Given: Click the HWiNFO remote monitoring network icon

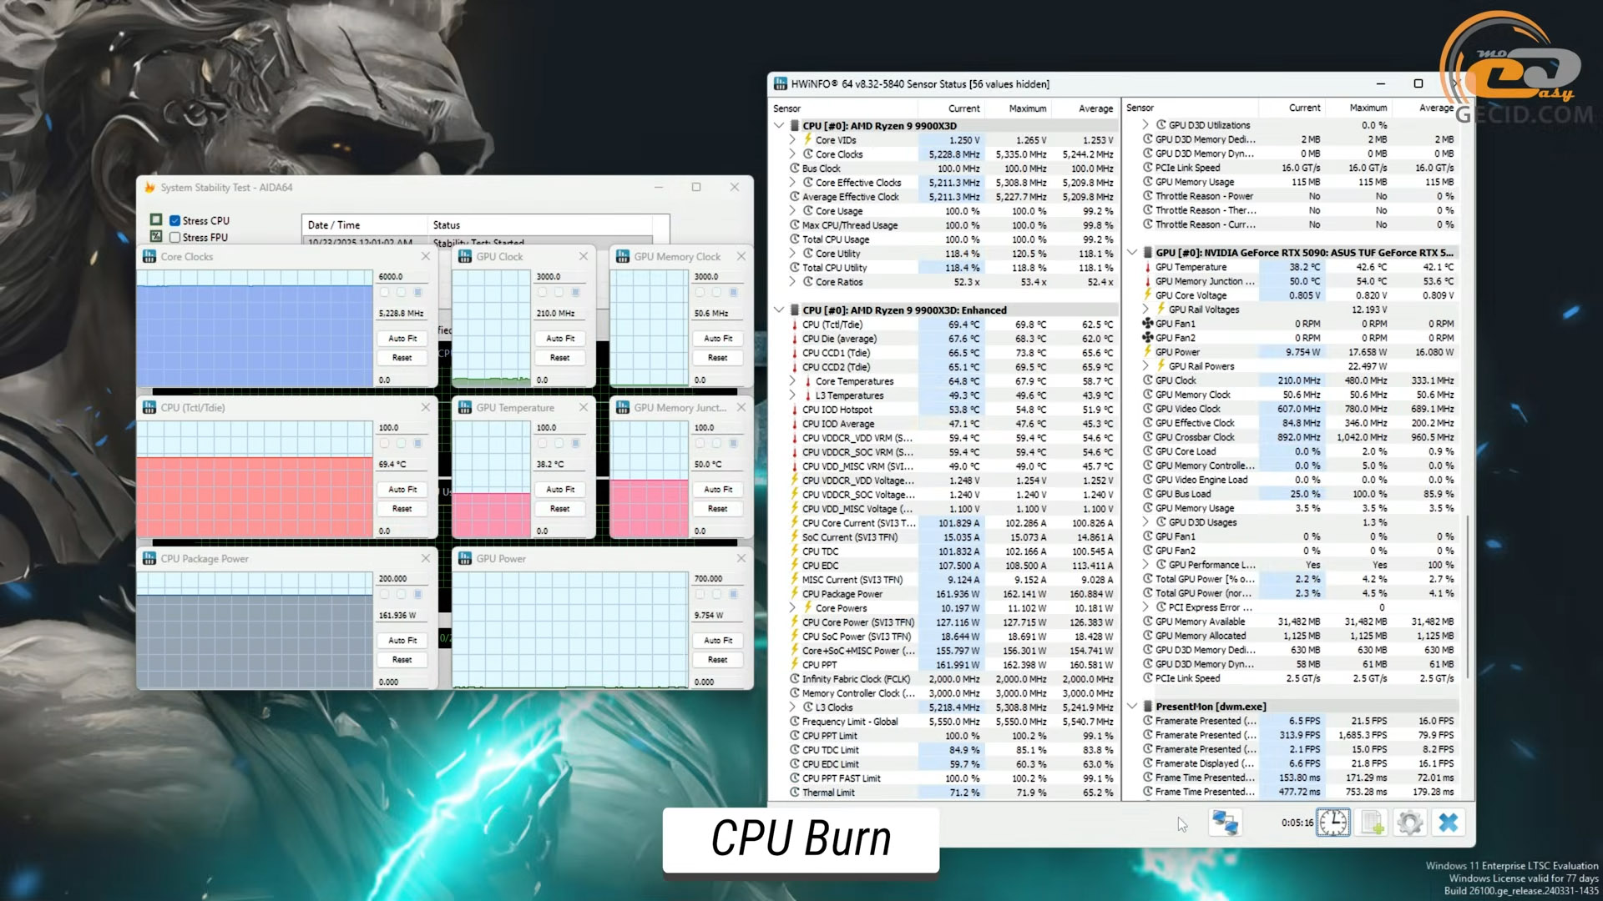Looking at the screenshot, I should click(x=1225, y=823).
